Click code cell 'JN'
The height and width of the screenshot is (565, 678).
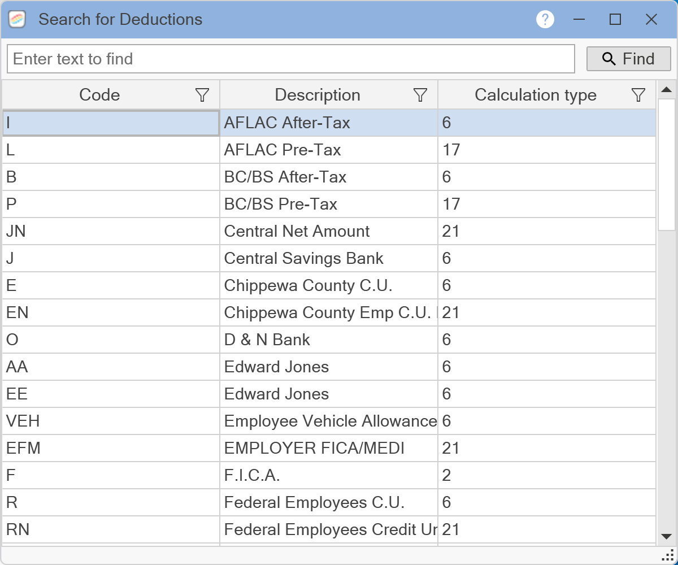pyautogui.click(x=111, y=231)
